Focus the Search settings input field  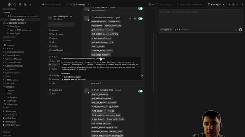point(61,24)
